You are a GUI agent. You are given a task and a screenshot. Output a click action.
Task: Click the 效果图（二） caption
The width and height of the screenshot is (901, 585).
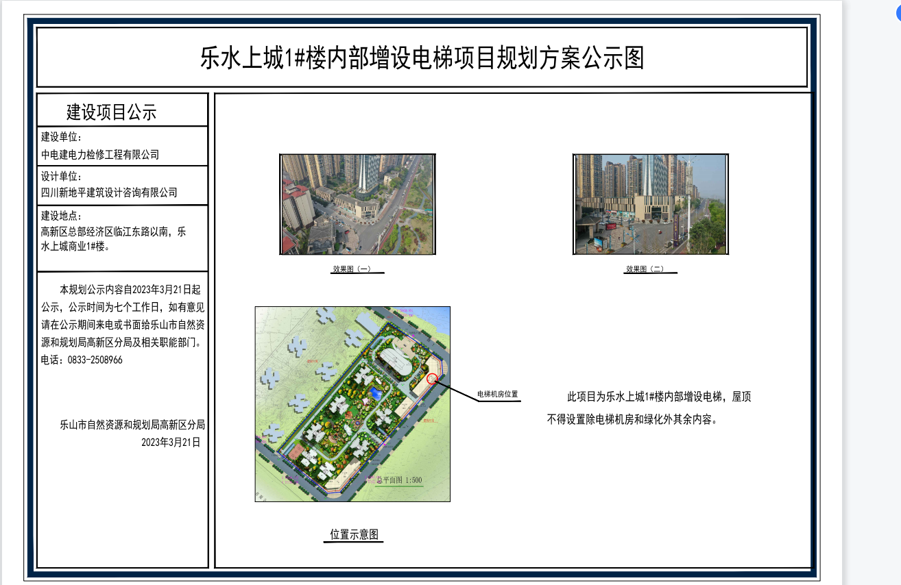pos(645,270)
